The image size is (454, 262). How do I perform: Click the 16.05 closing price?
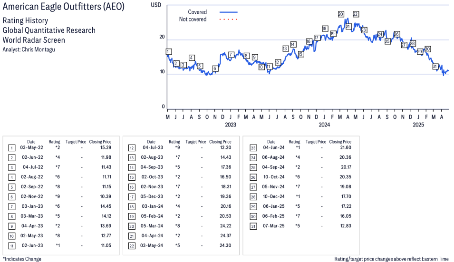346,216
